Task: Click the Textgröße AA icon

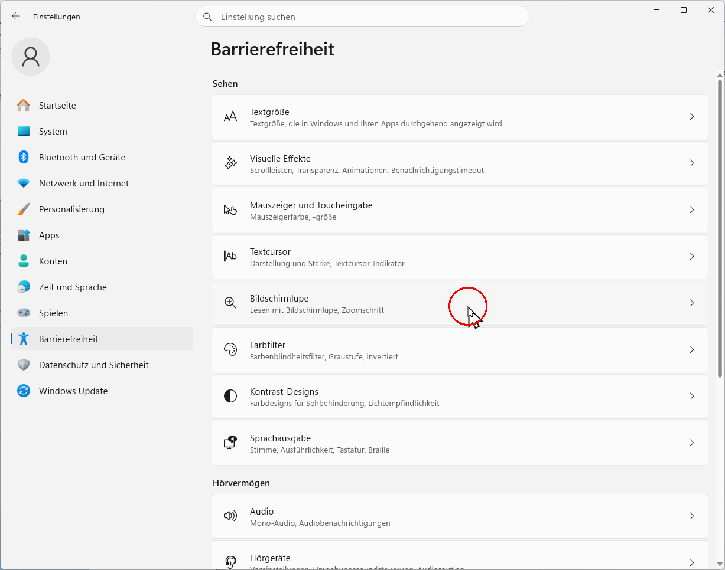Action: pos(230,117)
